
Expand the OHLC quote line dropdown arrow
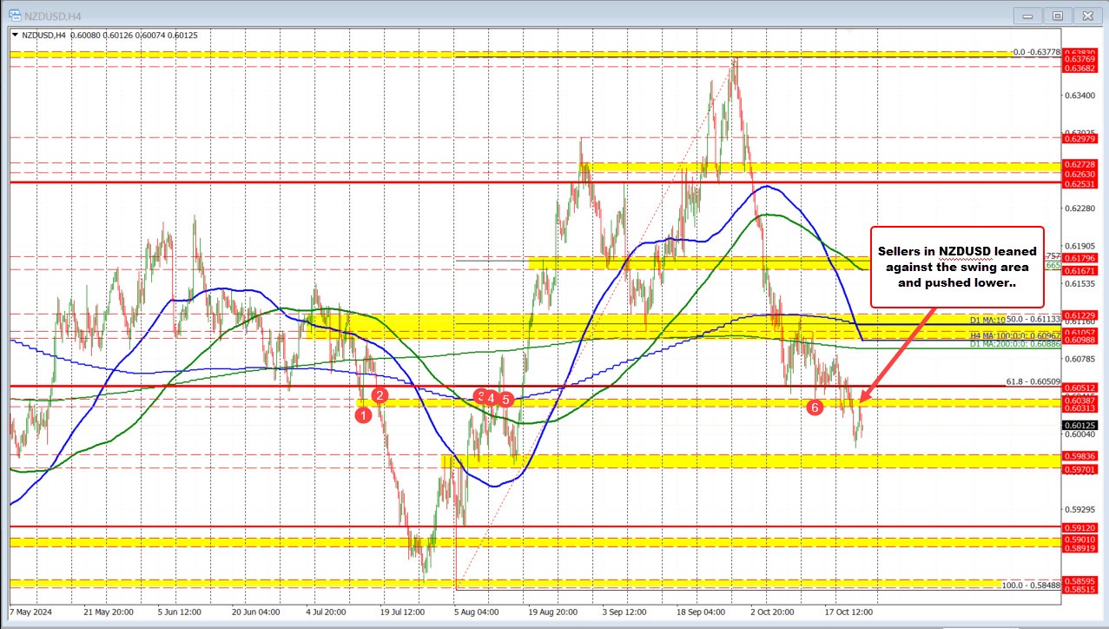(16, 35)
